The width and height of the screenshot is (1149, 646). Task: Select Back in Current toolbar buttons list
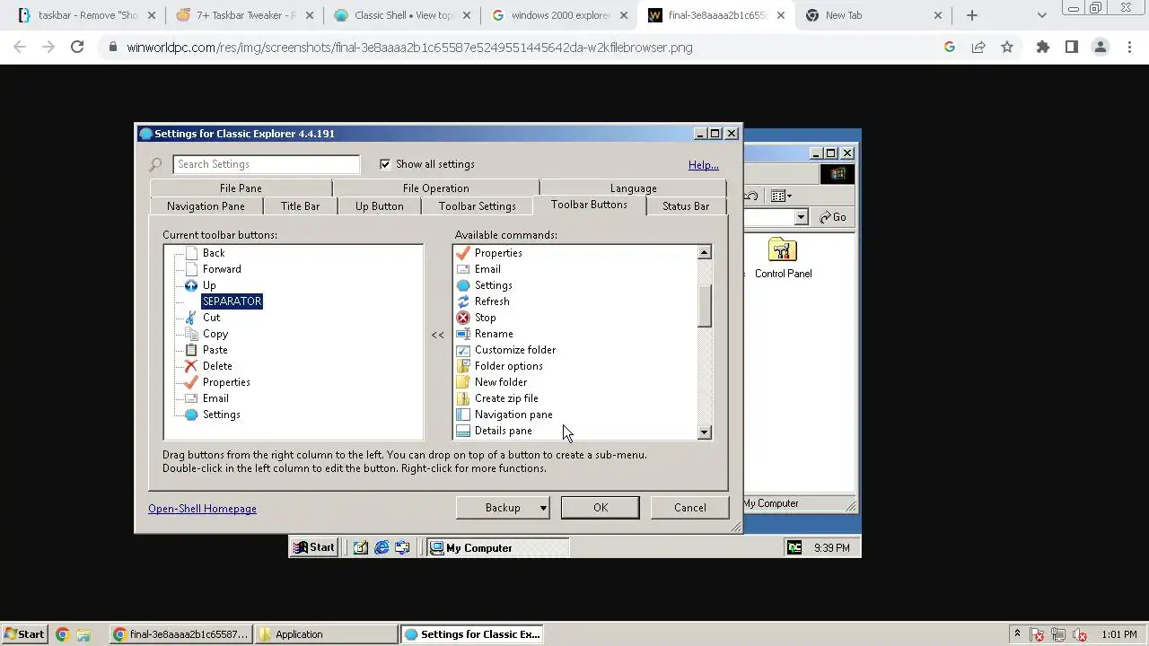(214, 253)
